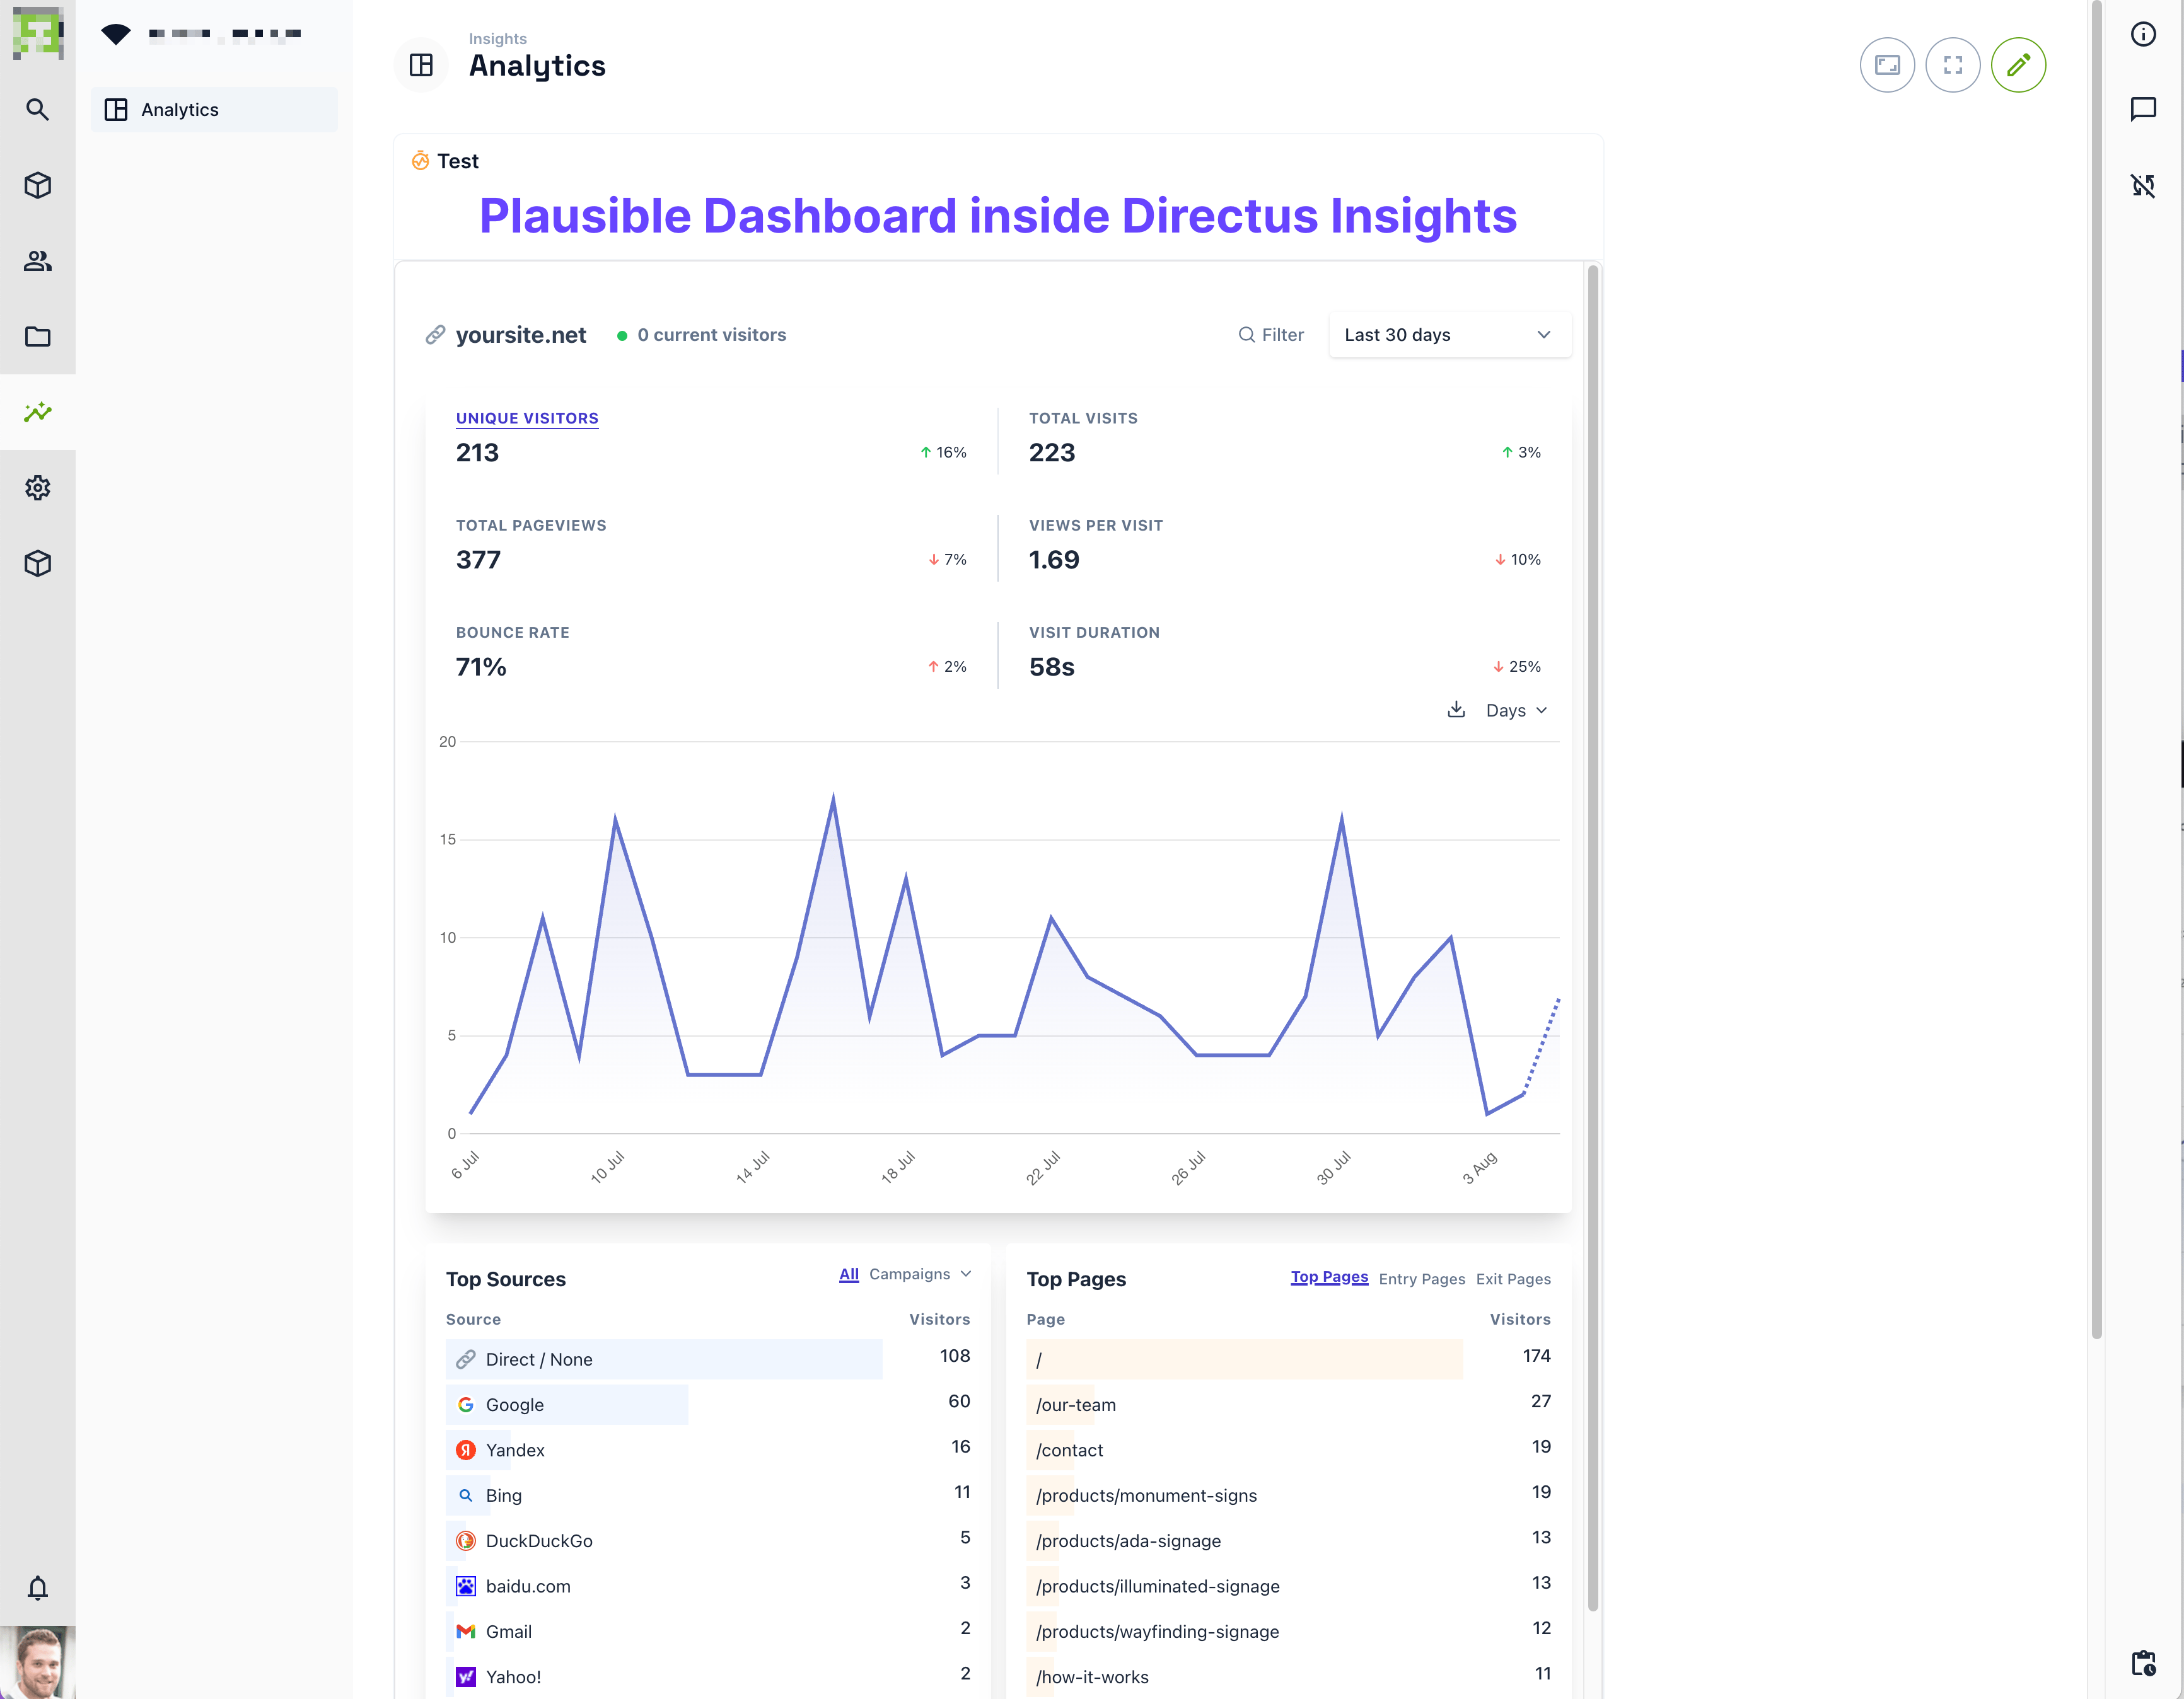Click the notifications bell icon

pos(37,1588)
